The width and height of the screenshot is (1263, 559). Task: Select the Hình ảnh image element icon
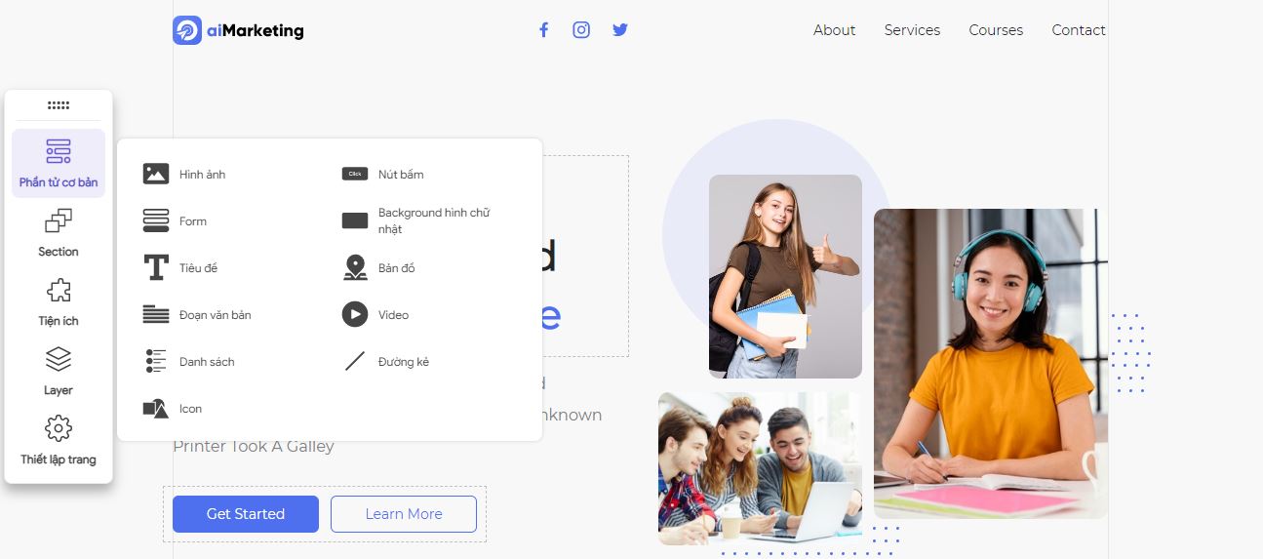coord(156,175)
